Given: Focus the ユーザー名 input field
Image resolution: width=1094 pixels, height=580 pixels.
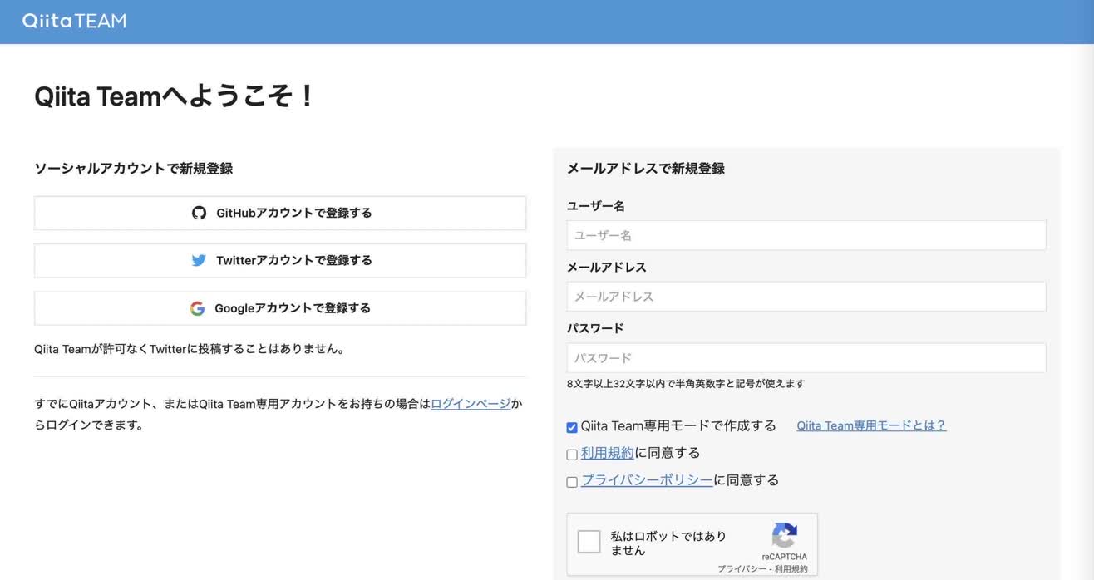Looking at the screenshot, I should (x=806, y=235).
